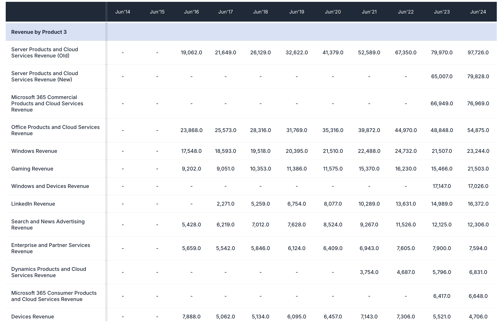Click the 97,726.0 value in Jun'24
The width and height of the screenshot is (502, 327).
click(x=478, y=53)
